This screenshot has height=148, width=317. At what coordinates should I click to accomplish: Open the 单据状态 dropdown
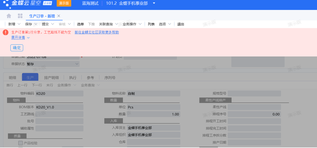pyautogui.click(x=53, y=64)
